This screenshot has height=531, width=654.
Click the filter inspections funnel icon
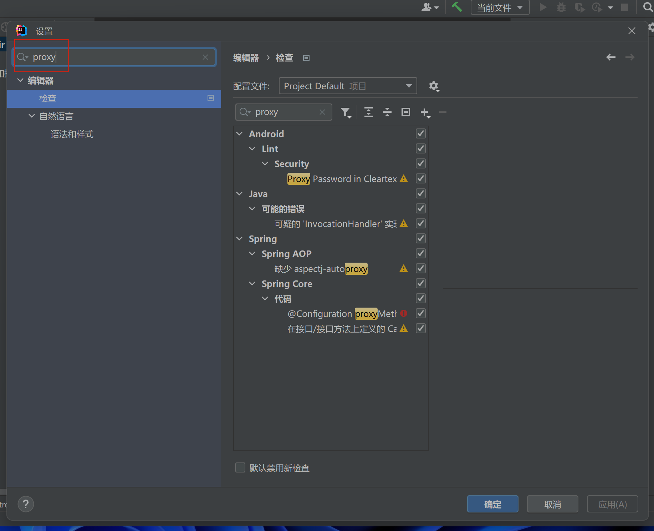[346, 112]
